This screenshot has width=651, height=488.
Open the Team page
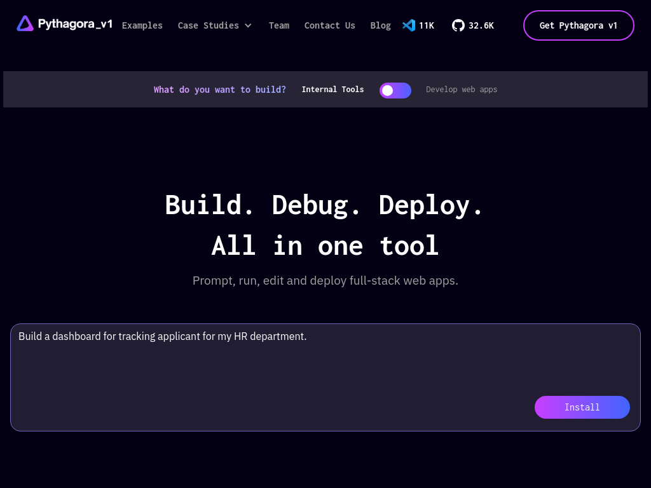[x=279, y=25]
